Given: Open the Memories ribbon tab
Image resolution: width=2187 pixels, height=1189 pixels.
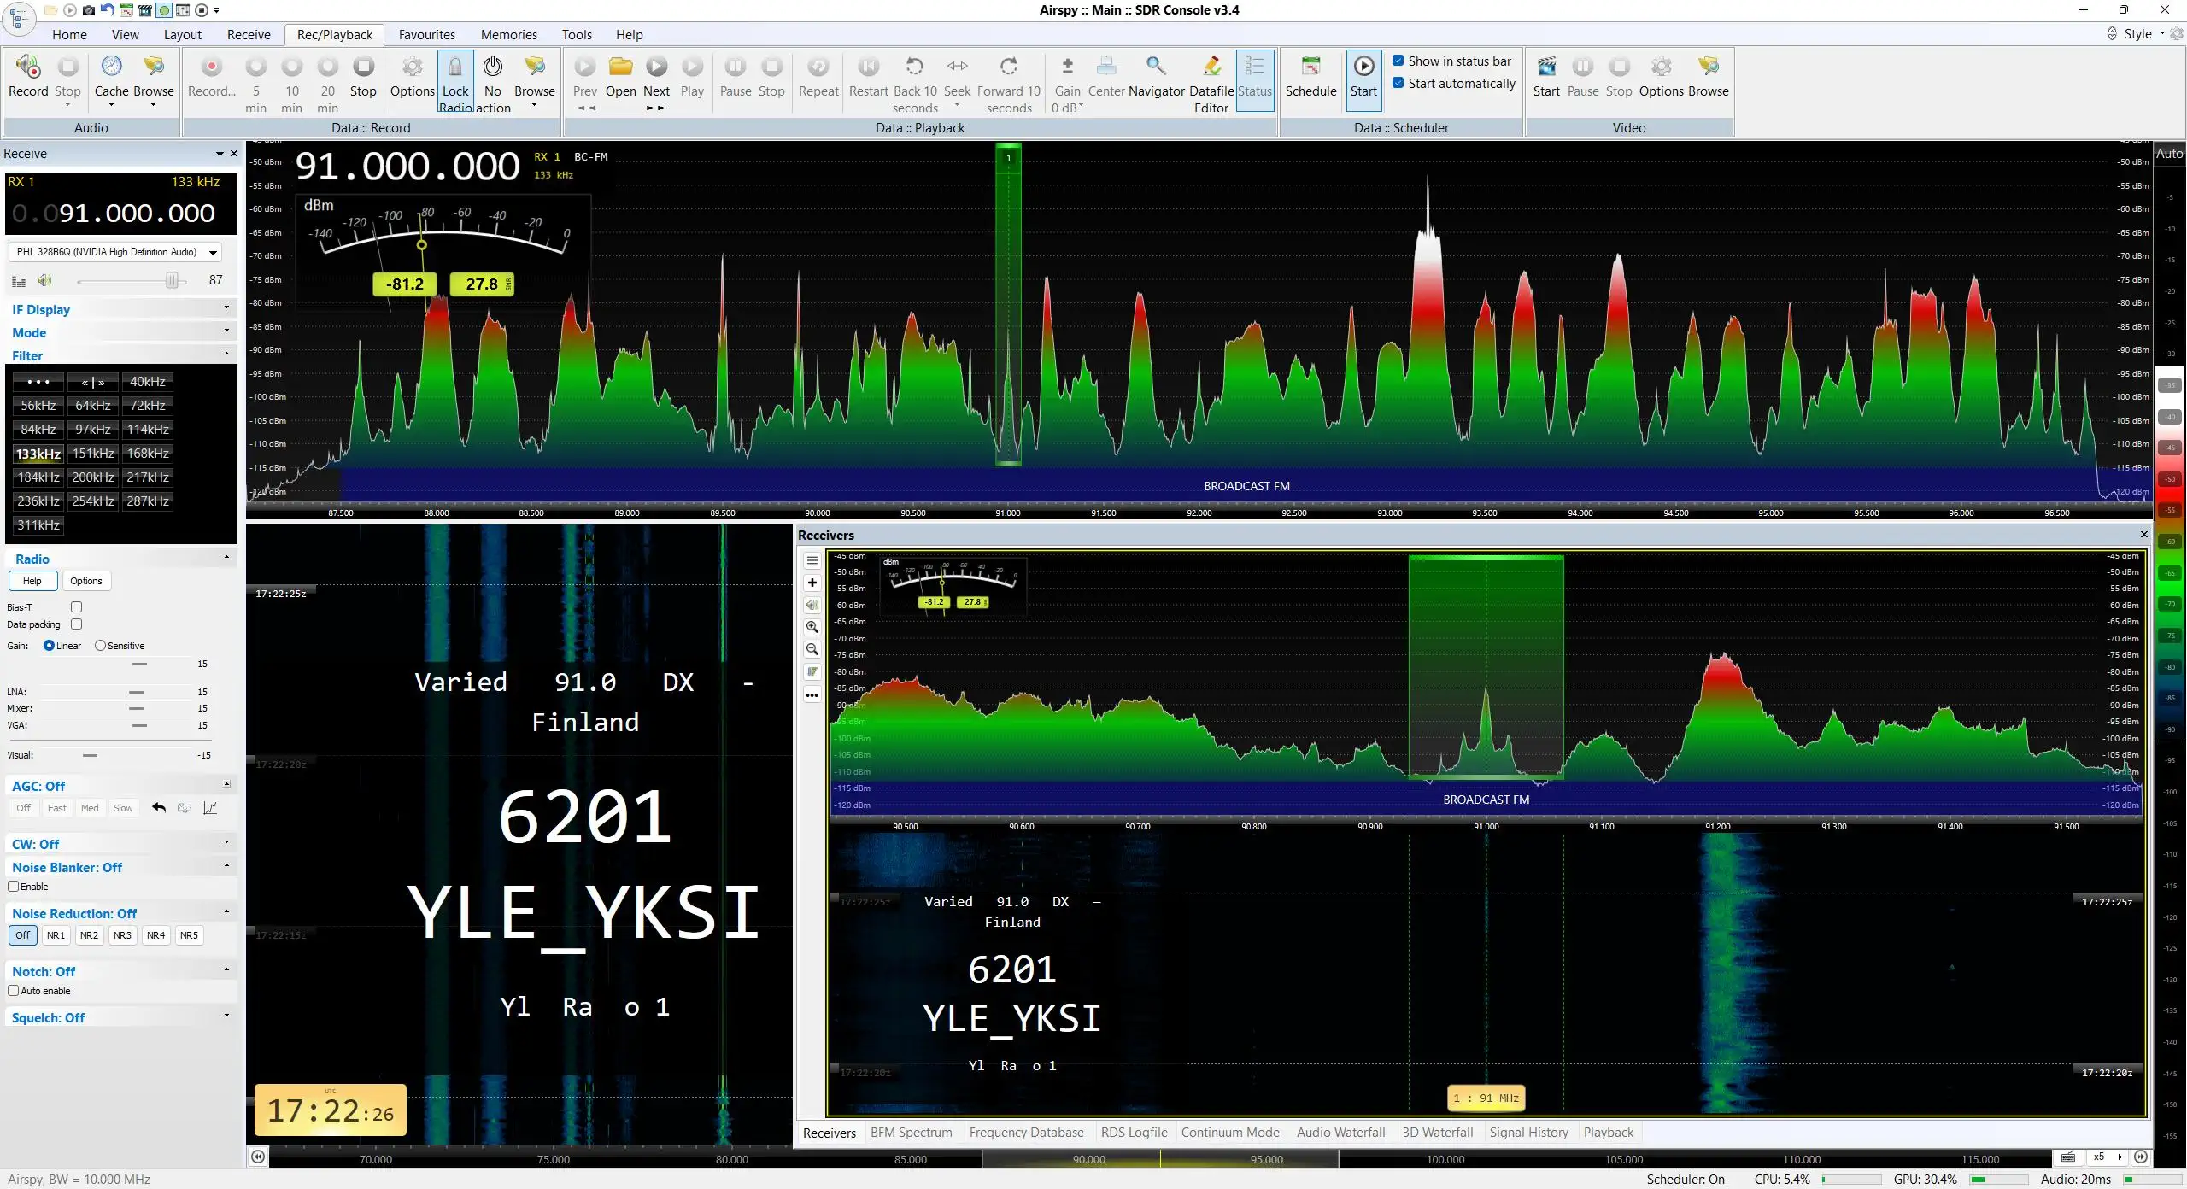Looking at the screenshot, I should [x=508, y=35].
